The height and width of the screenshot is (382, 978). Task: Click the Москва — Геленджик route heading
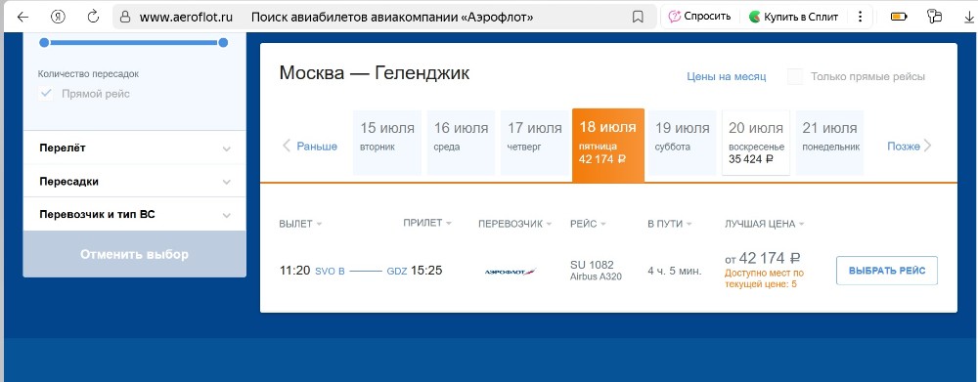pos(375,73)
